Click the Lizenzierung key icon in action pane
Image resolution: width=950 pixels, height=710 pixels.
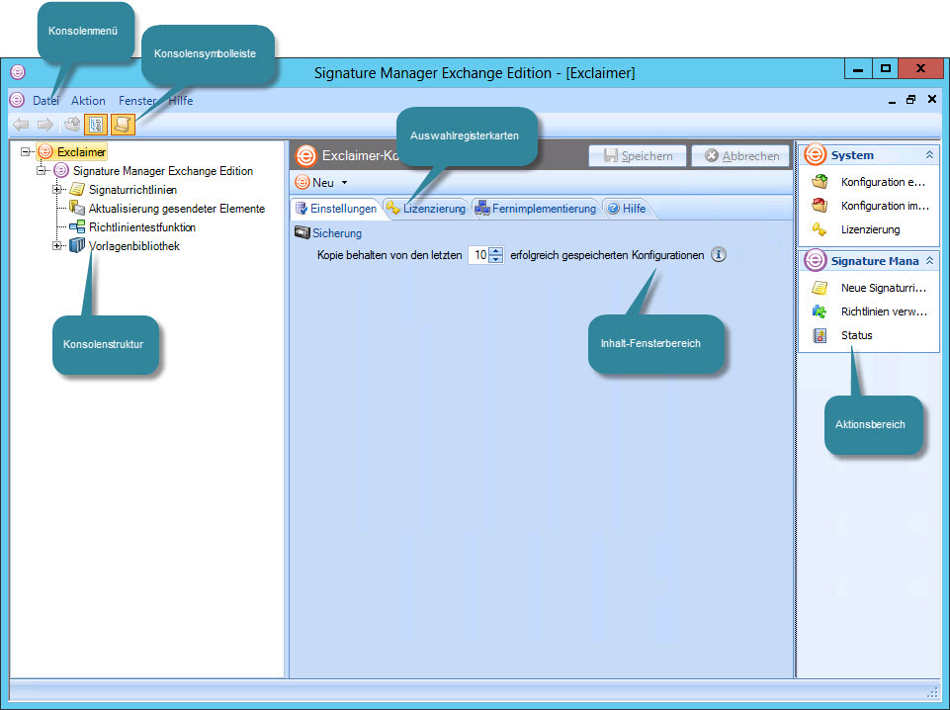pos(820,229)
